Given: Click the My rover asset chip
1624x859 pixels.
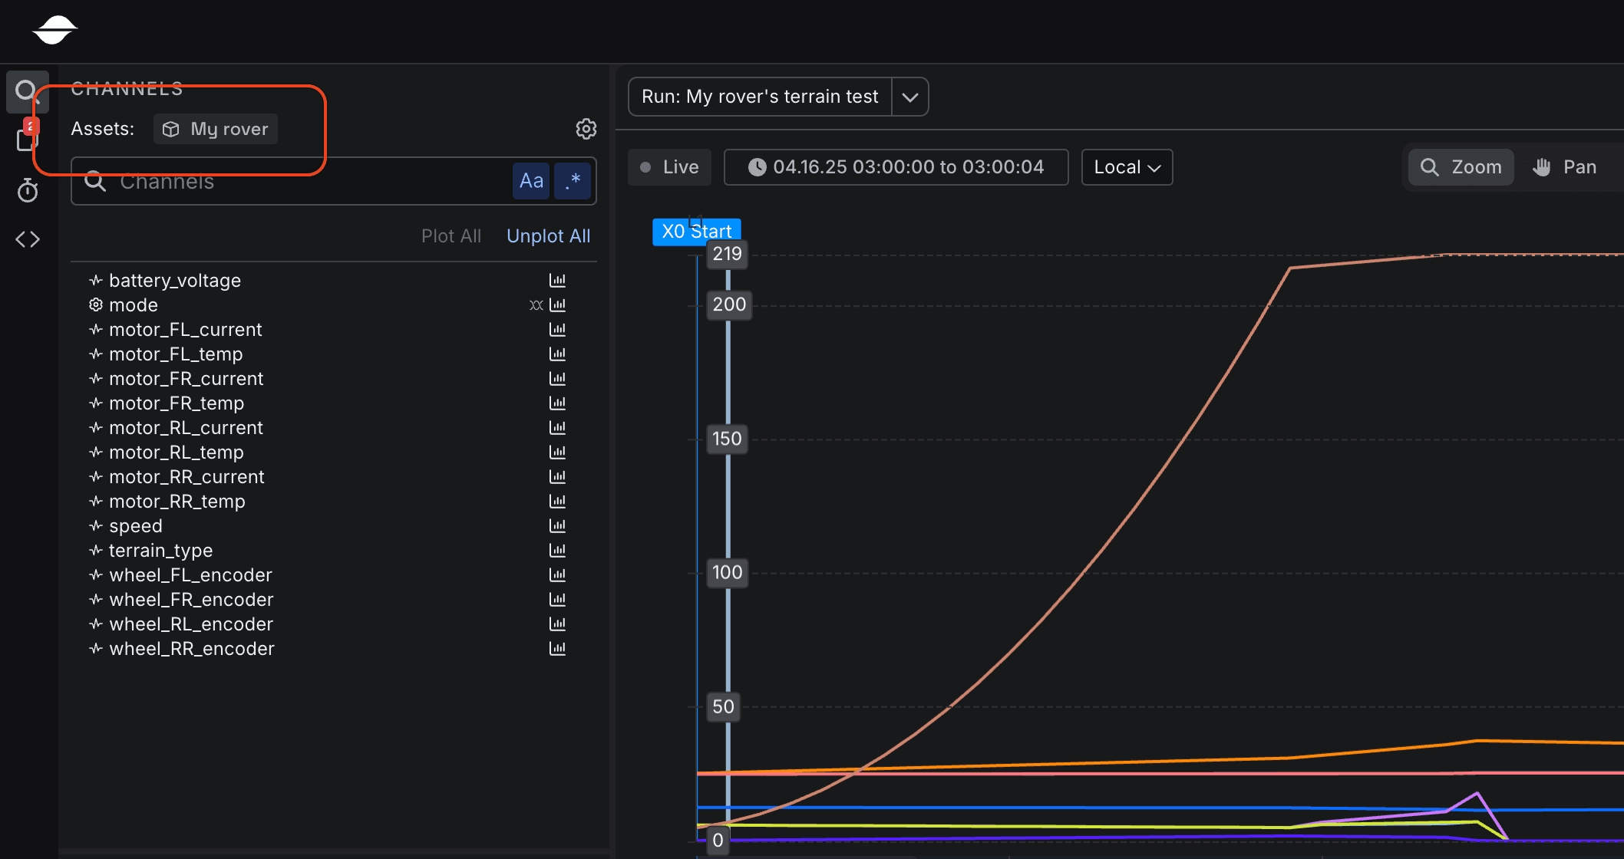Looking at the screenshot, I should pyautogui.click(x=216, y=129).
